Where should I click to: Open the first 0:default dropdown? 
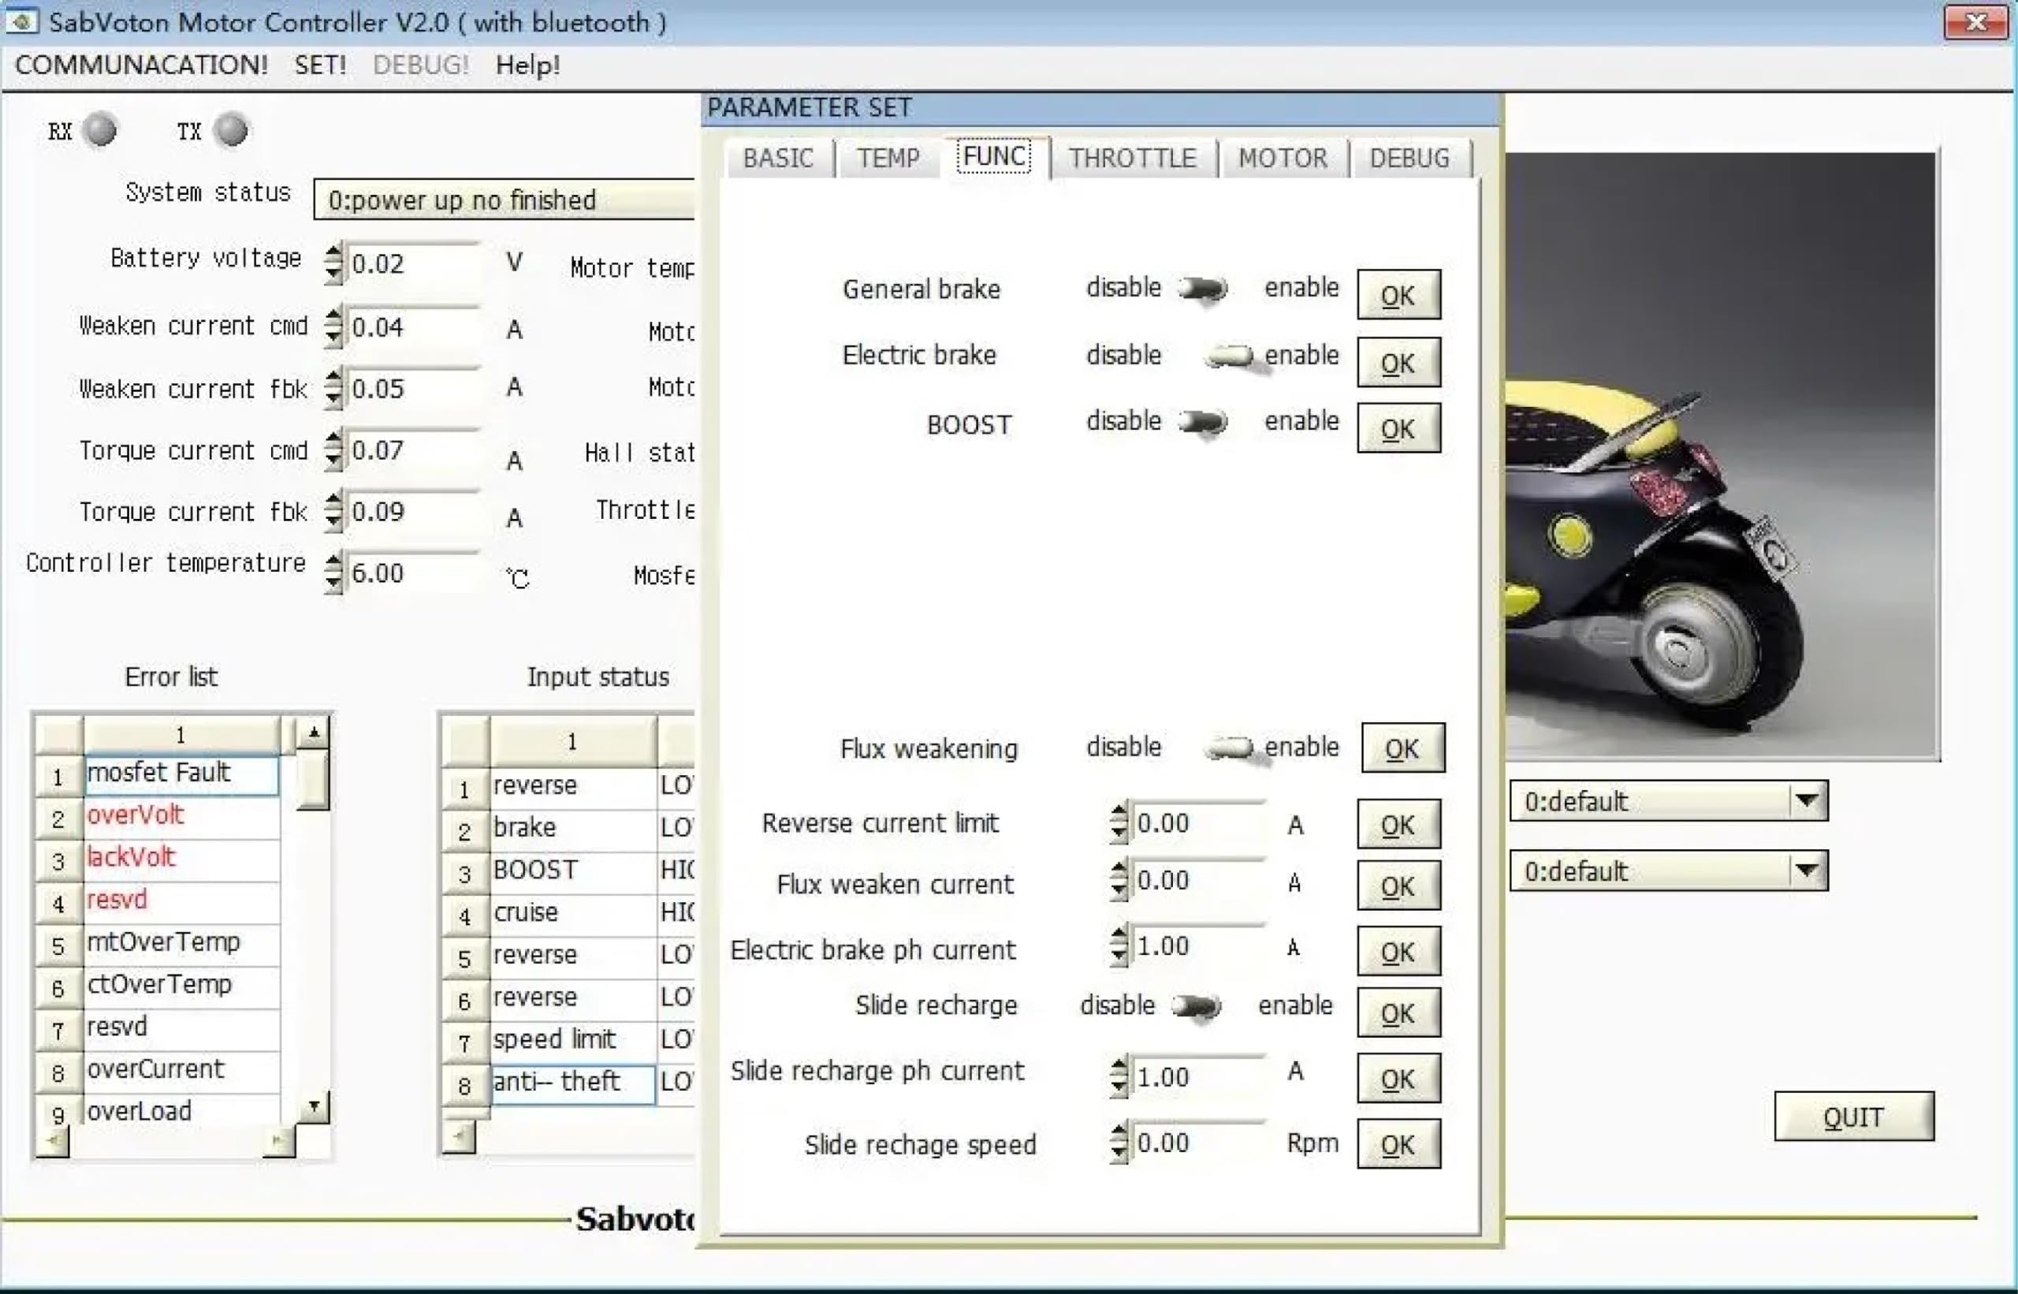pyautogui.click(x=1808, y=801)
